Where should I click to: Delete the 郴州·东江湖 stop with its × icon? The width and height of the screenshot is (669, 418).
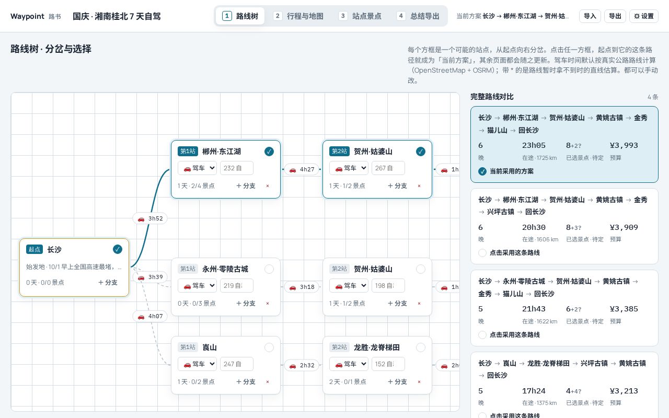268,186
